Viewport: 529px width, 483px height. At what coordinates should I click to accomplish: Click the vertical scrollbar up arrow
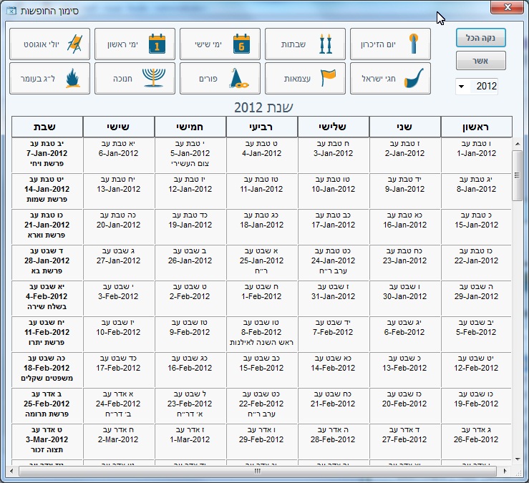518,144
